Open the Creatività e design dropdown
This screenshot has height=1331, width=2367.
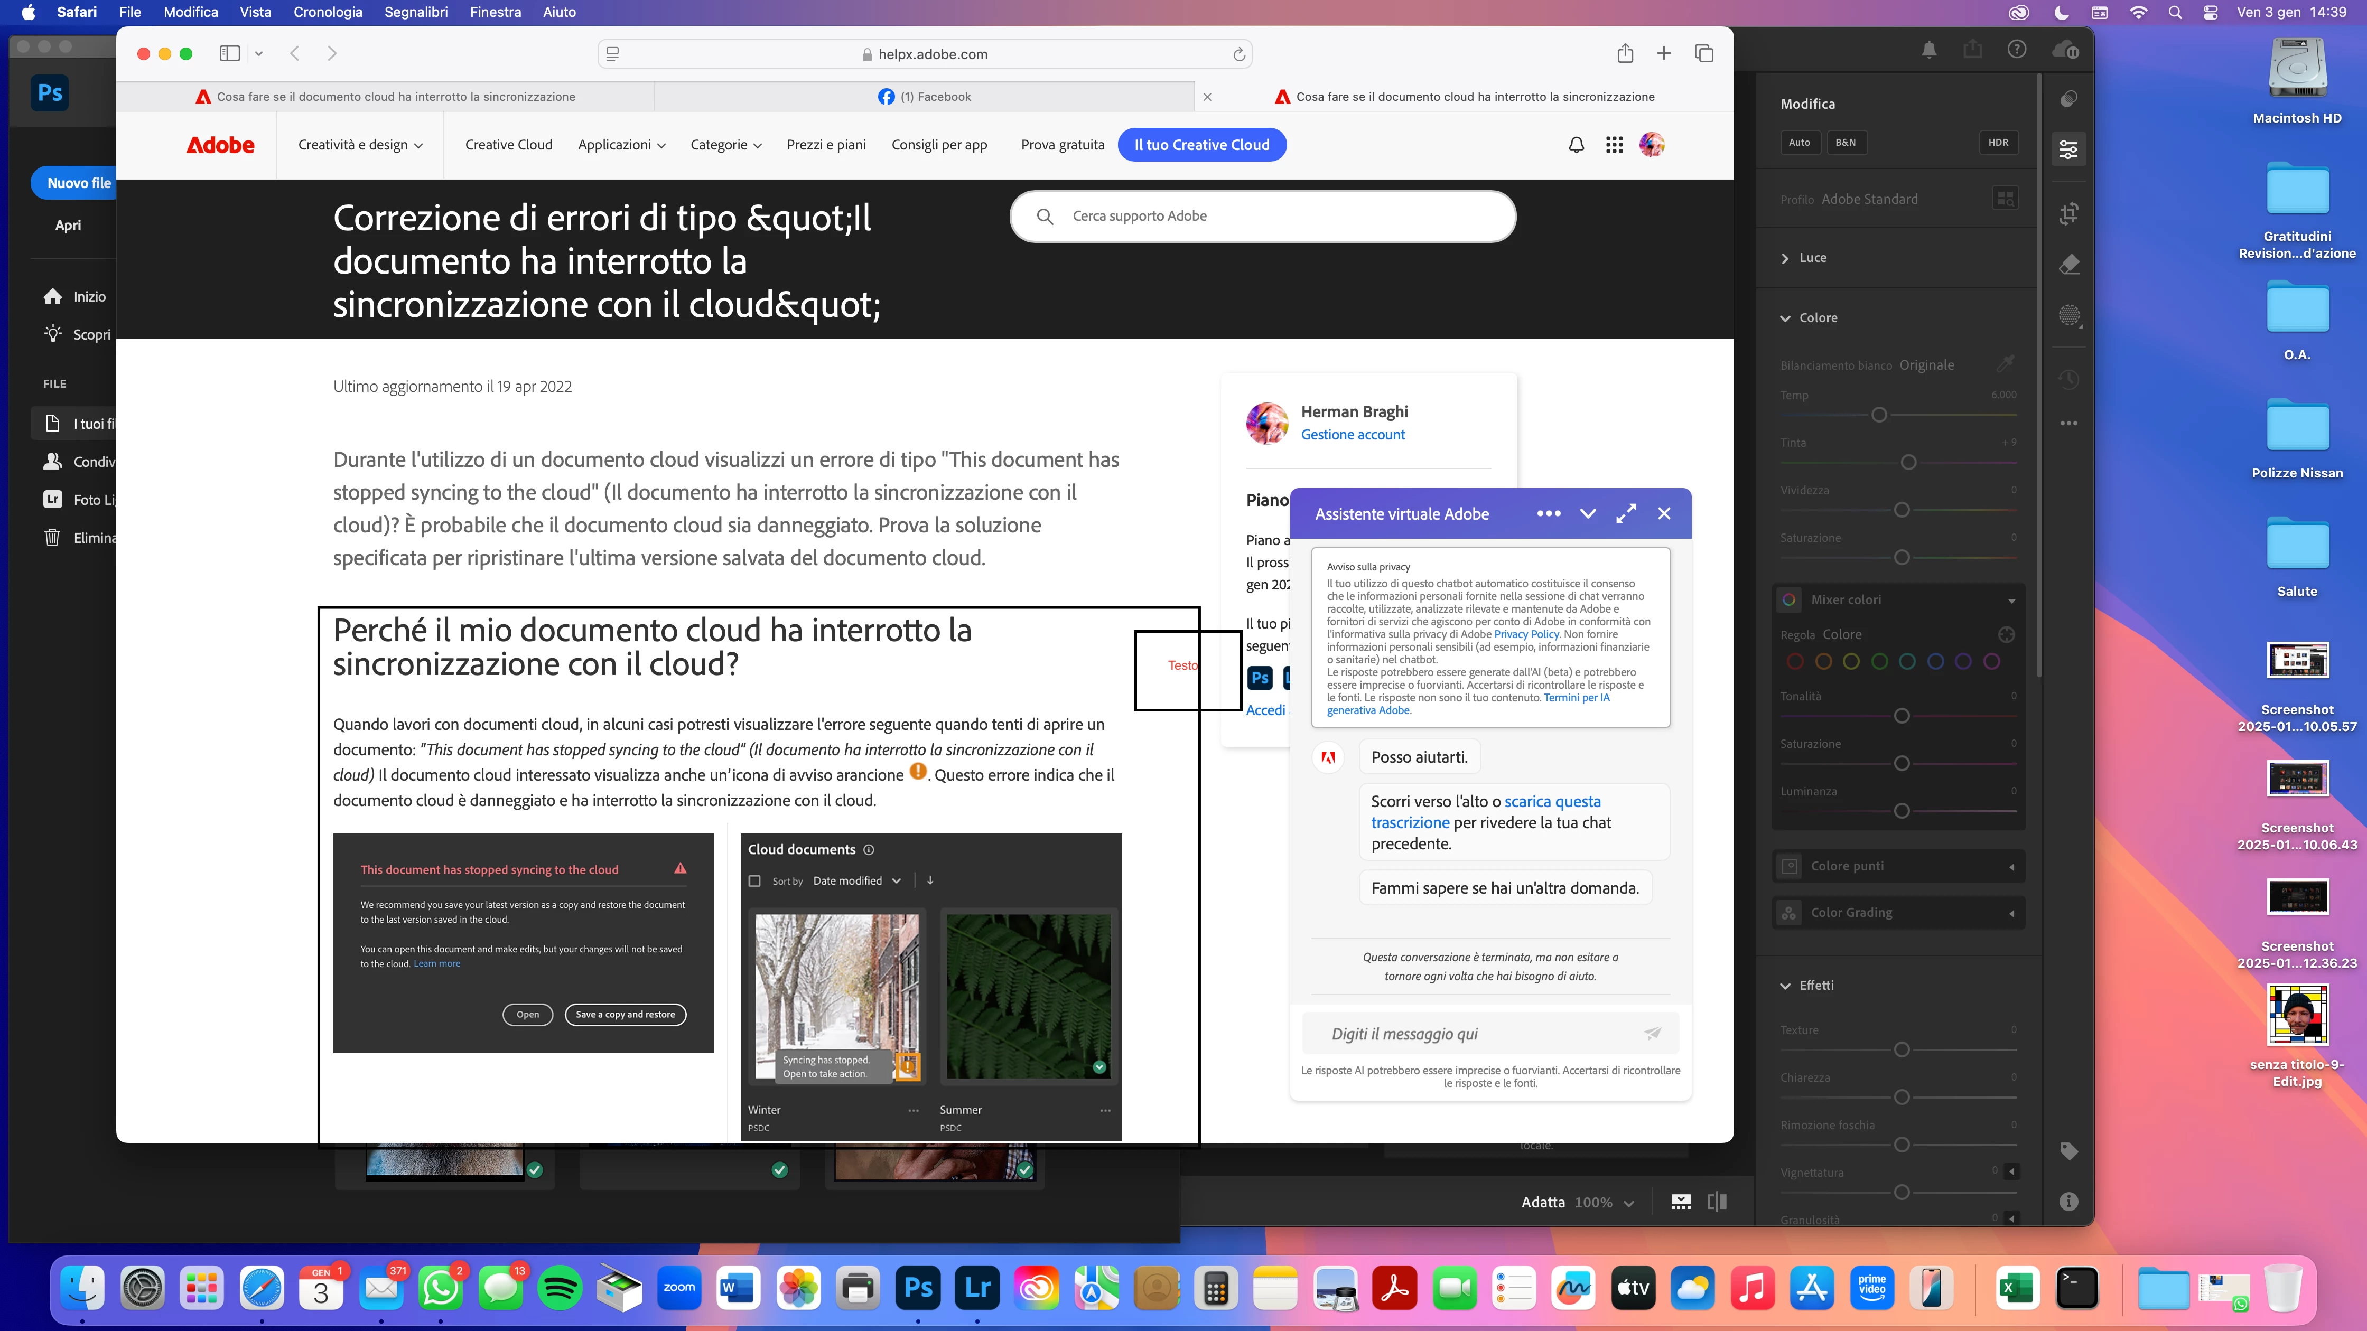[x=360, y=145]
